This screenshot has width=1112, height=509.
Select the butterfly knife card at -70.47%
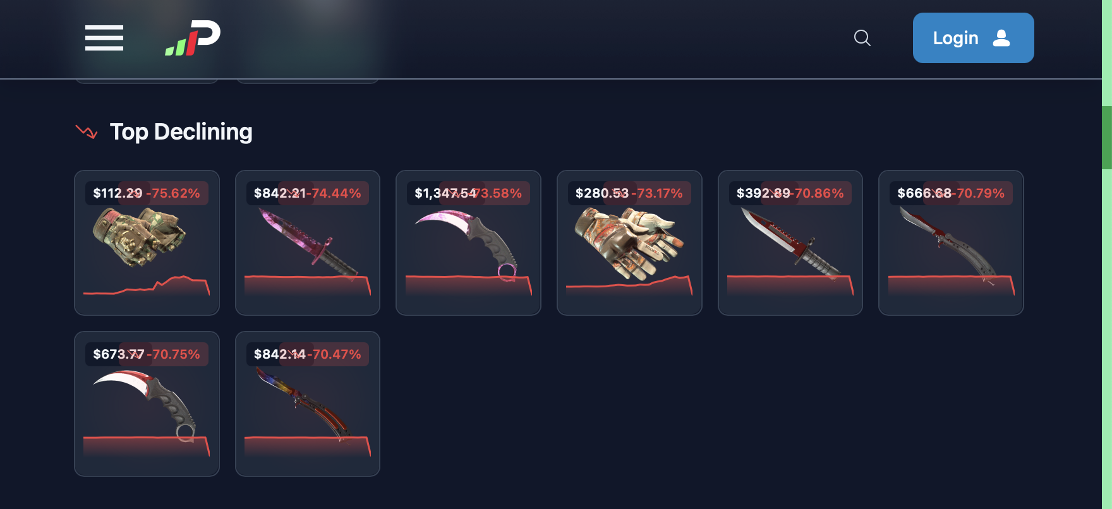click(308, 404)
